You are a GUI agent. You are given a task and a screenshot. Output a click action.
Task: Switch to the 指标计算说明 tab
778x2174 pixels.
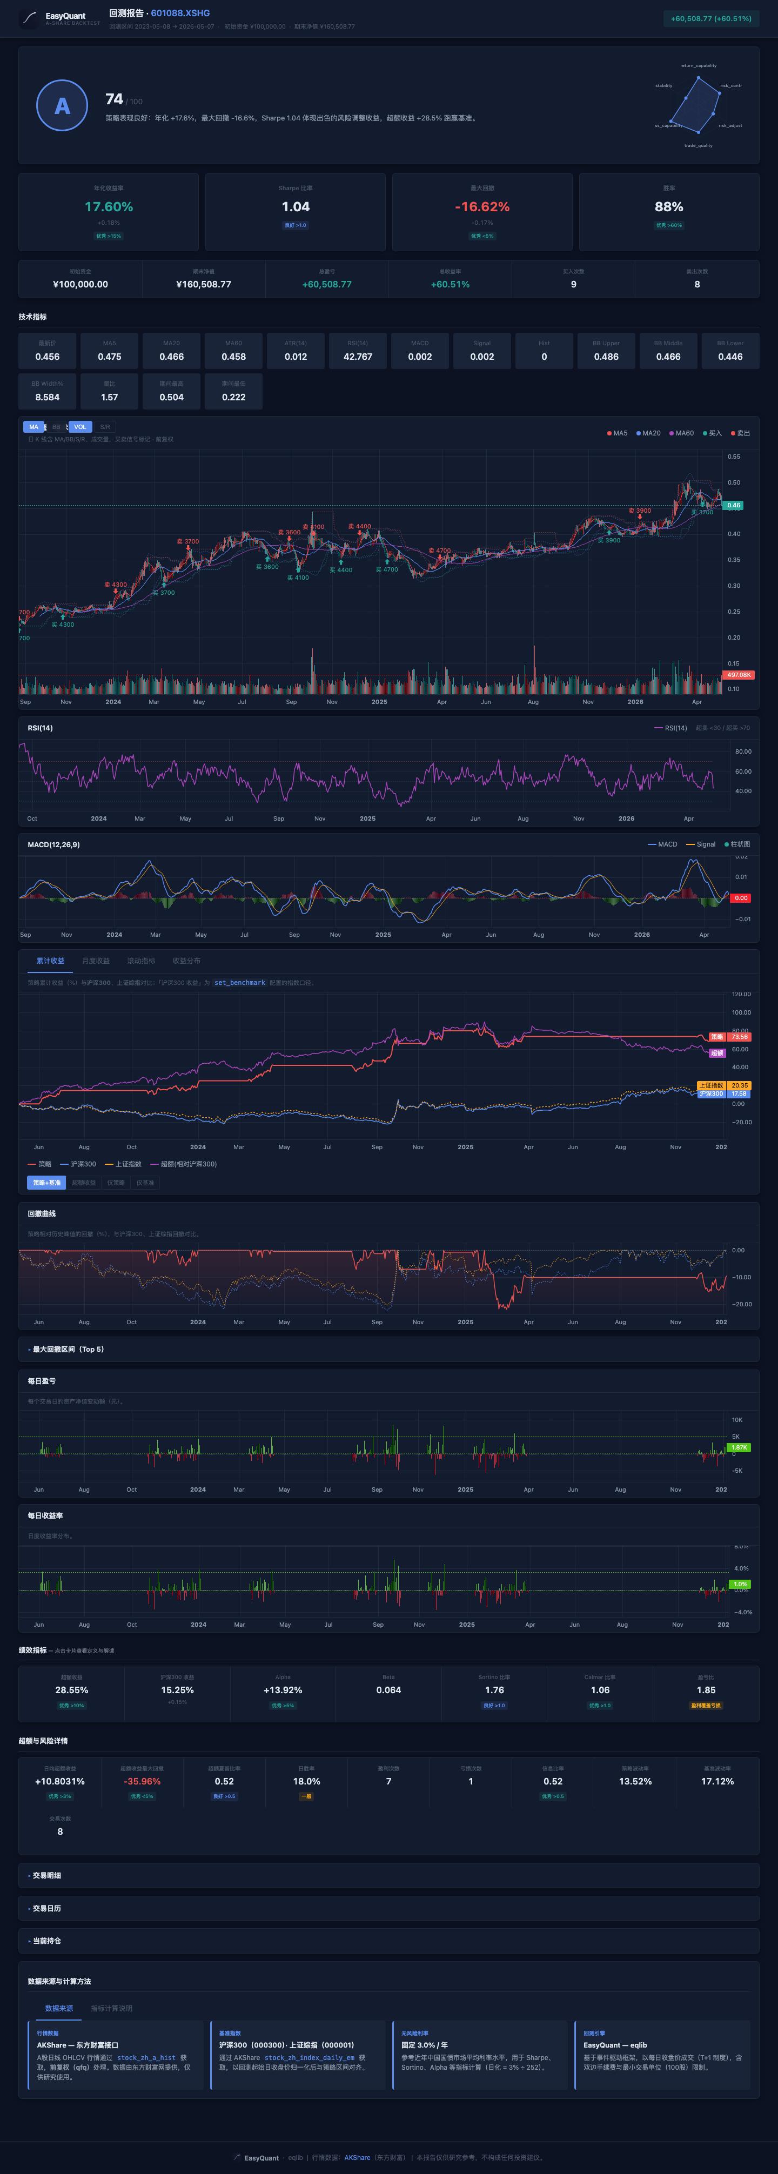point(111,2009)
